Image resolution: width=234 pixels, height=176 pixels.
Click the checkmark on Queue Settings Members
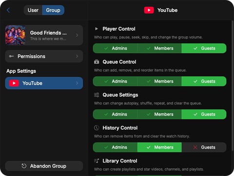148,114
